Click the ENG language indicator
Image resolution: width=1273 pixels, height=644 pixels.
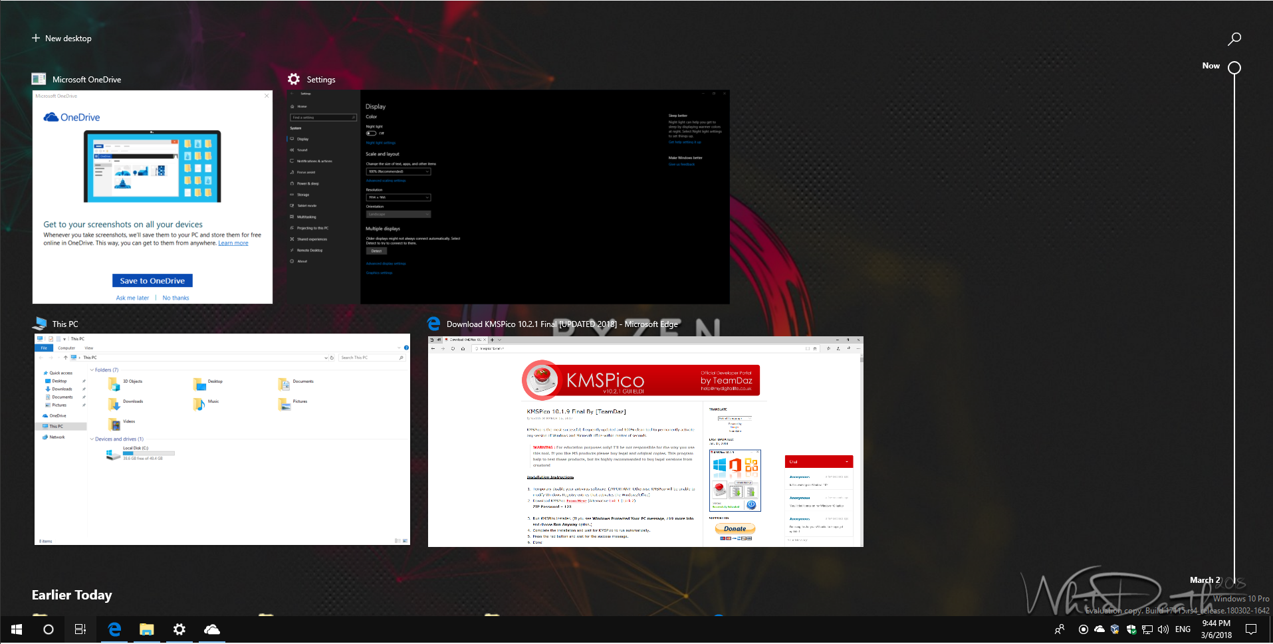click(x=1183, y=629)
